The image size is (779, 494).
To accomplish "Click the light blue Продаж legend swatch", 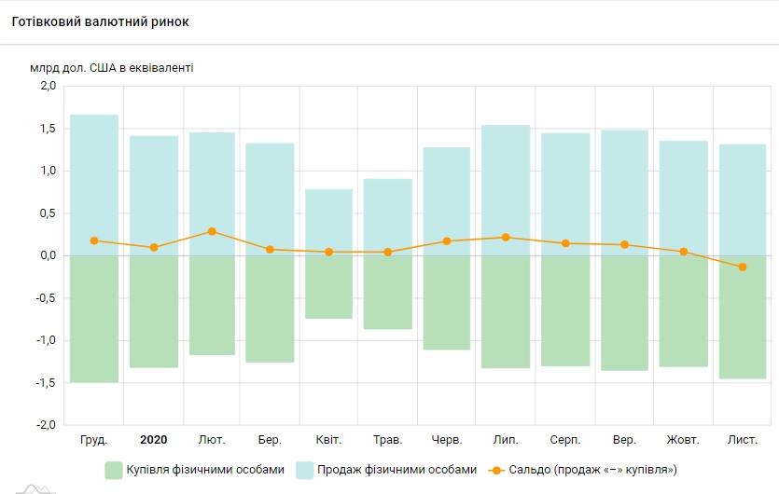I will tap(305, 470).
